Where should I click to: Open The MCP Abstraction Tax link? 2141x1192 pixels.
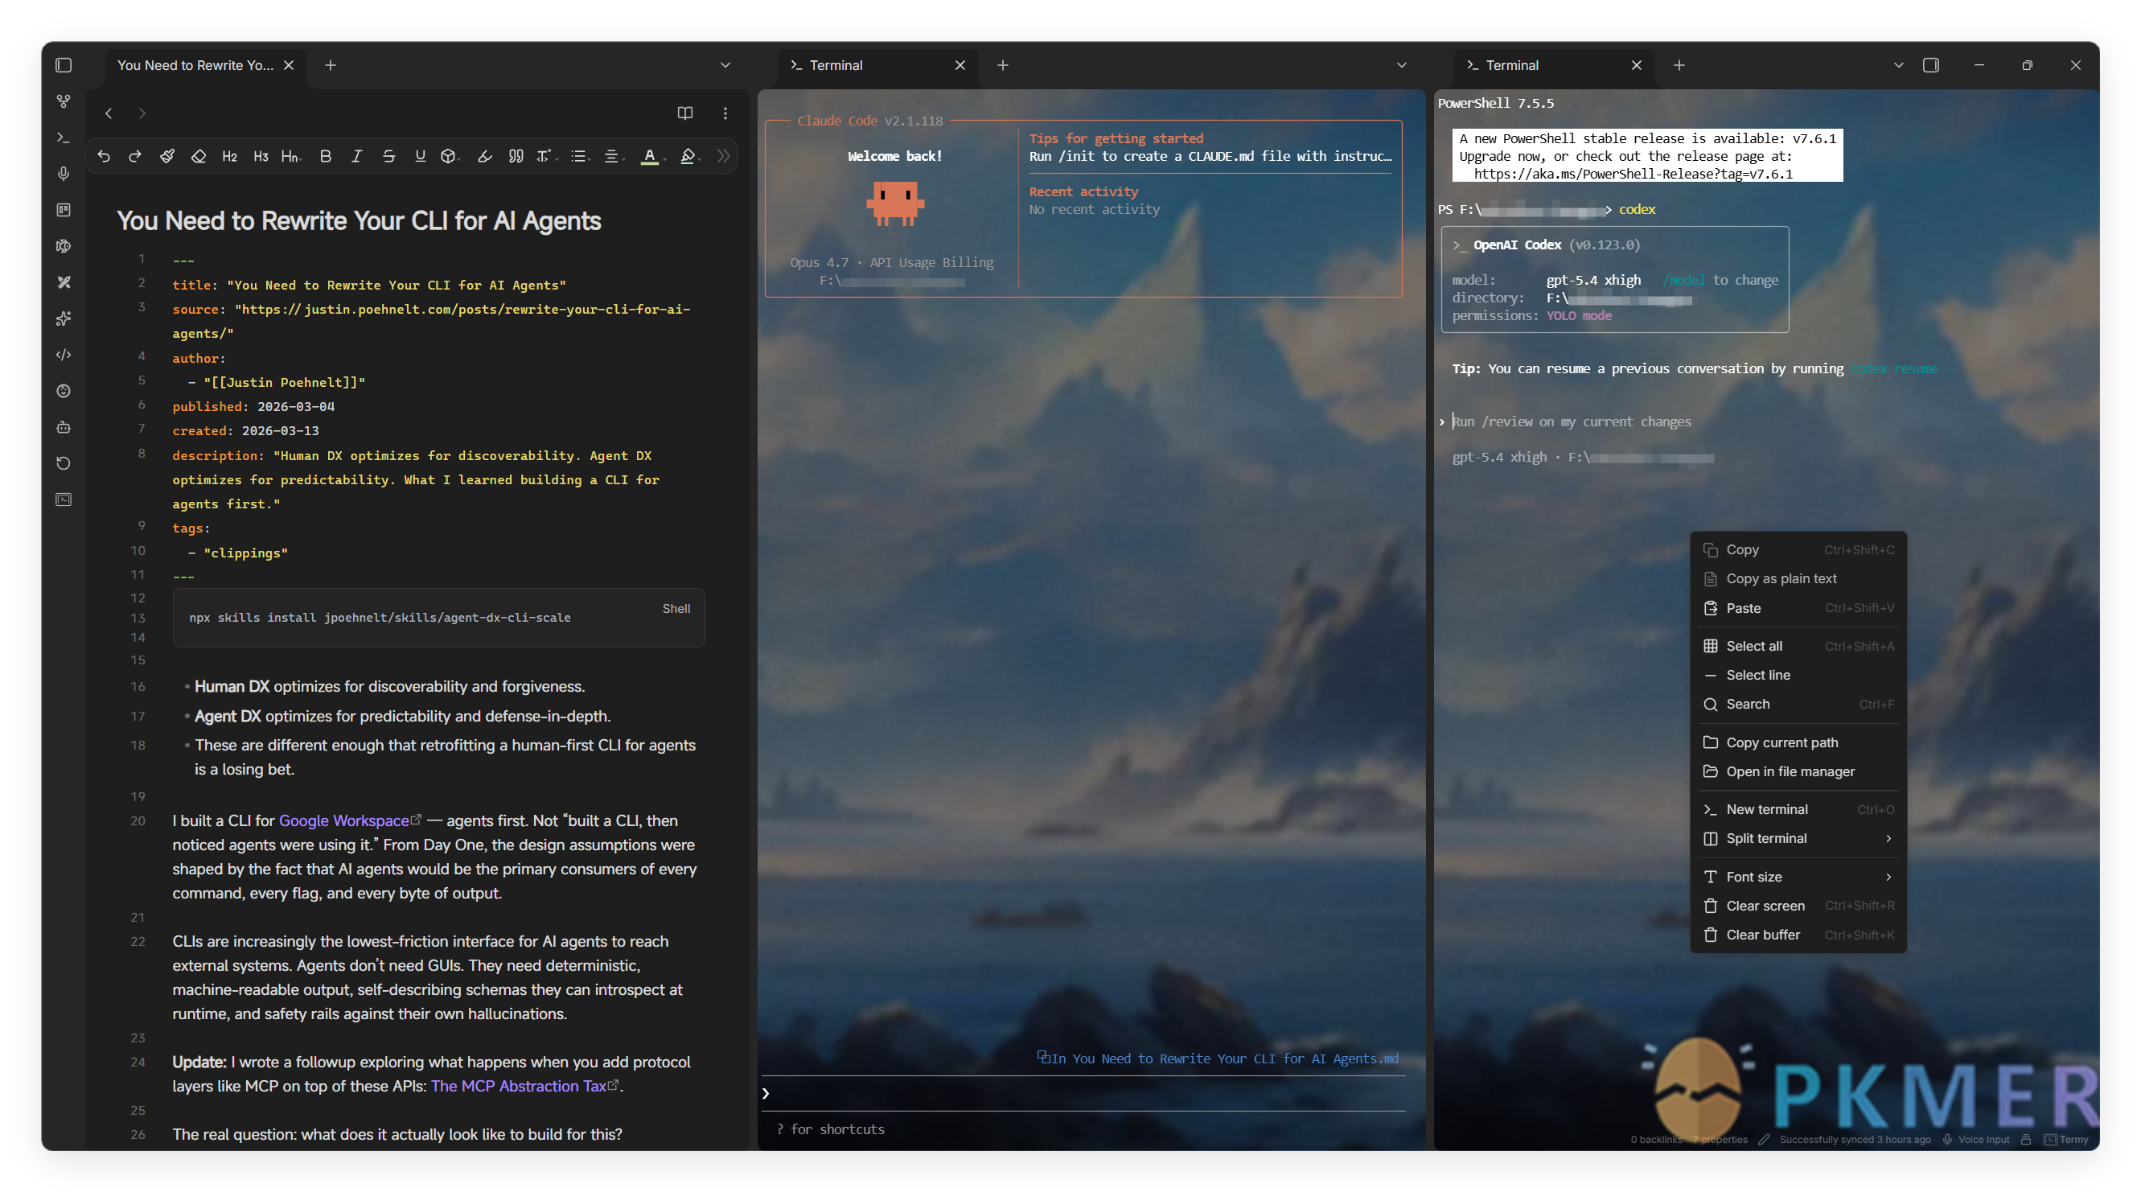click(519, 1086)
